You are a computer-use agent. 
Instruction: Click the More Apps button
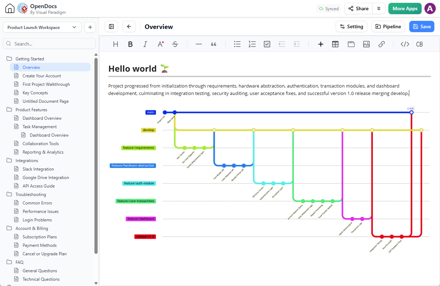pyautogui.click(x=405, y=8)
